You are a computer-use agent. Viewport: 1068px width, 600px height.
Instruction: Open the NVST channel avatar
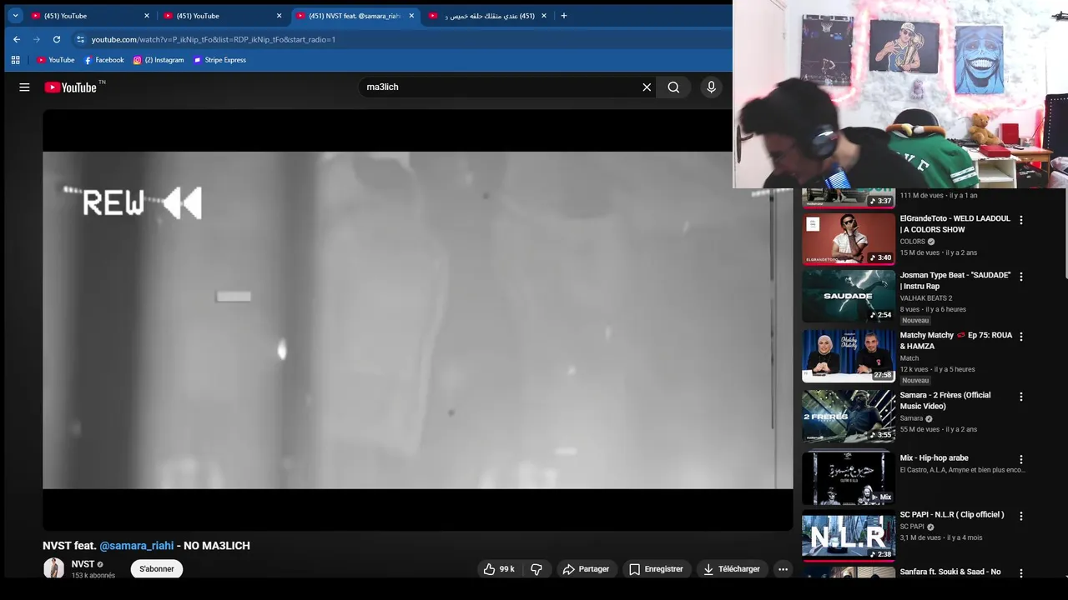[x=53, y=569]
